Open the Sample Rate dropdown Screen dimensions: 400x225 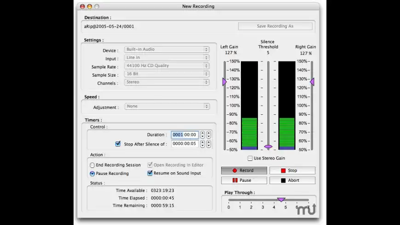167,66
